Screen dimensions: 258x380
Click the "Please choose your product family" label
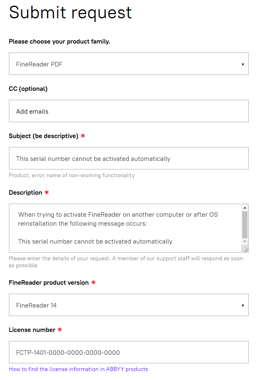59,42
